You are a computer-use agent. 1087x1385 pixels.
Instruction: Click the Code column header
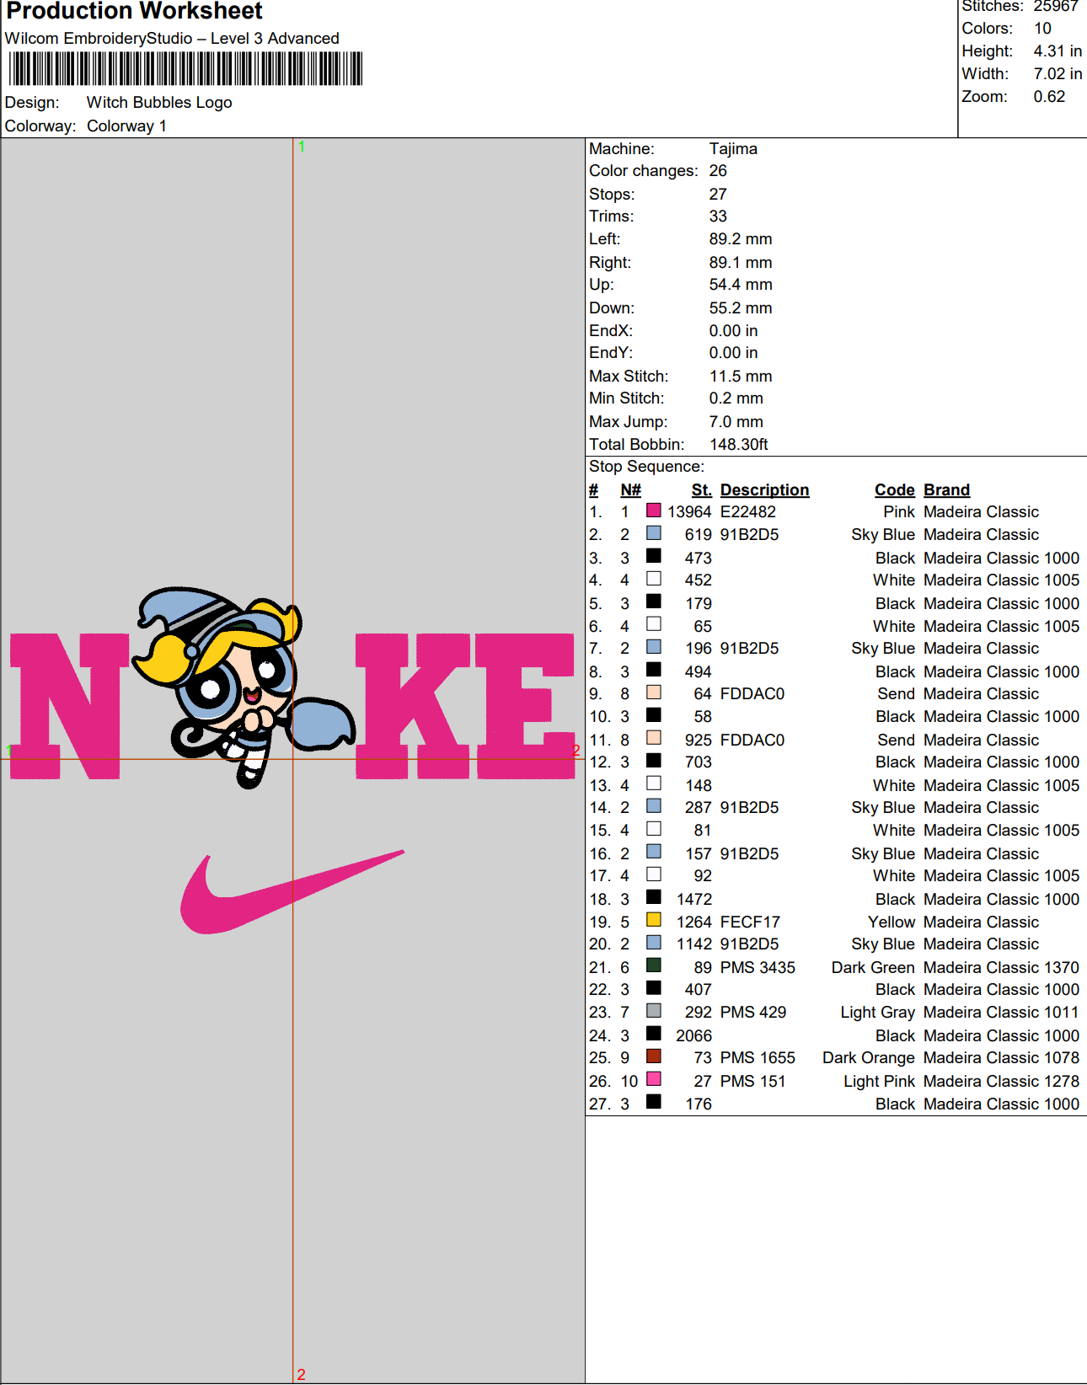click(x=894, y=490)
